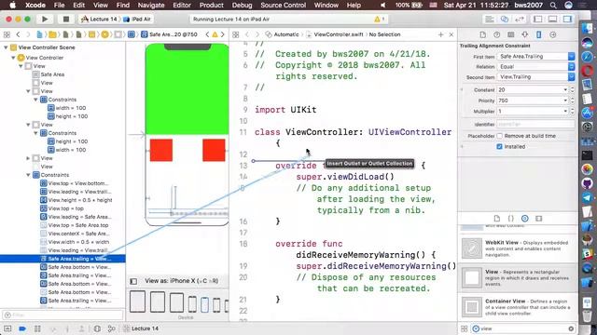Show the File Template library
This screenshot has width=597, height=335.
pos(496,219)
